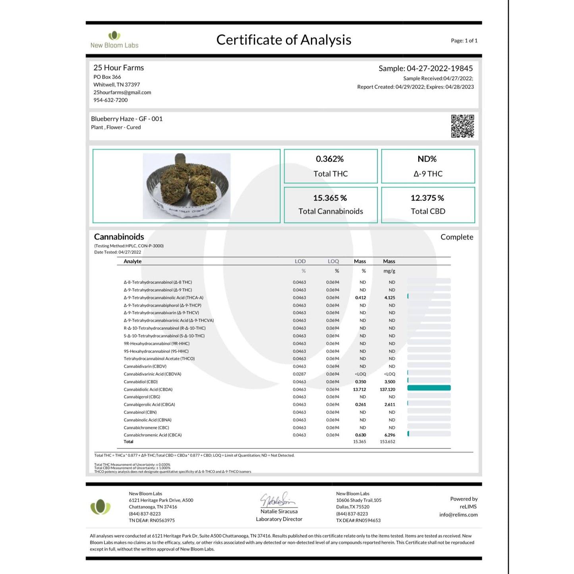Click the TN DEA#: RN0563975 text
The height and width of the screenshot is (574, 574).
(152, 520)
